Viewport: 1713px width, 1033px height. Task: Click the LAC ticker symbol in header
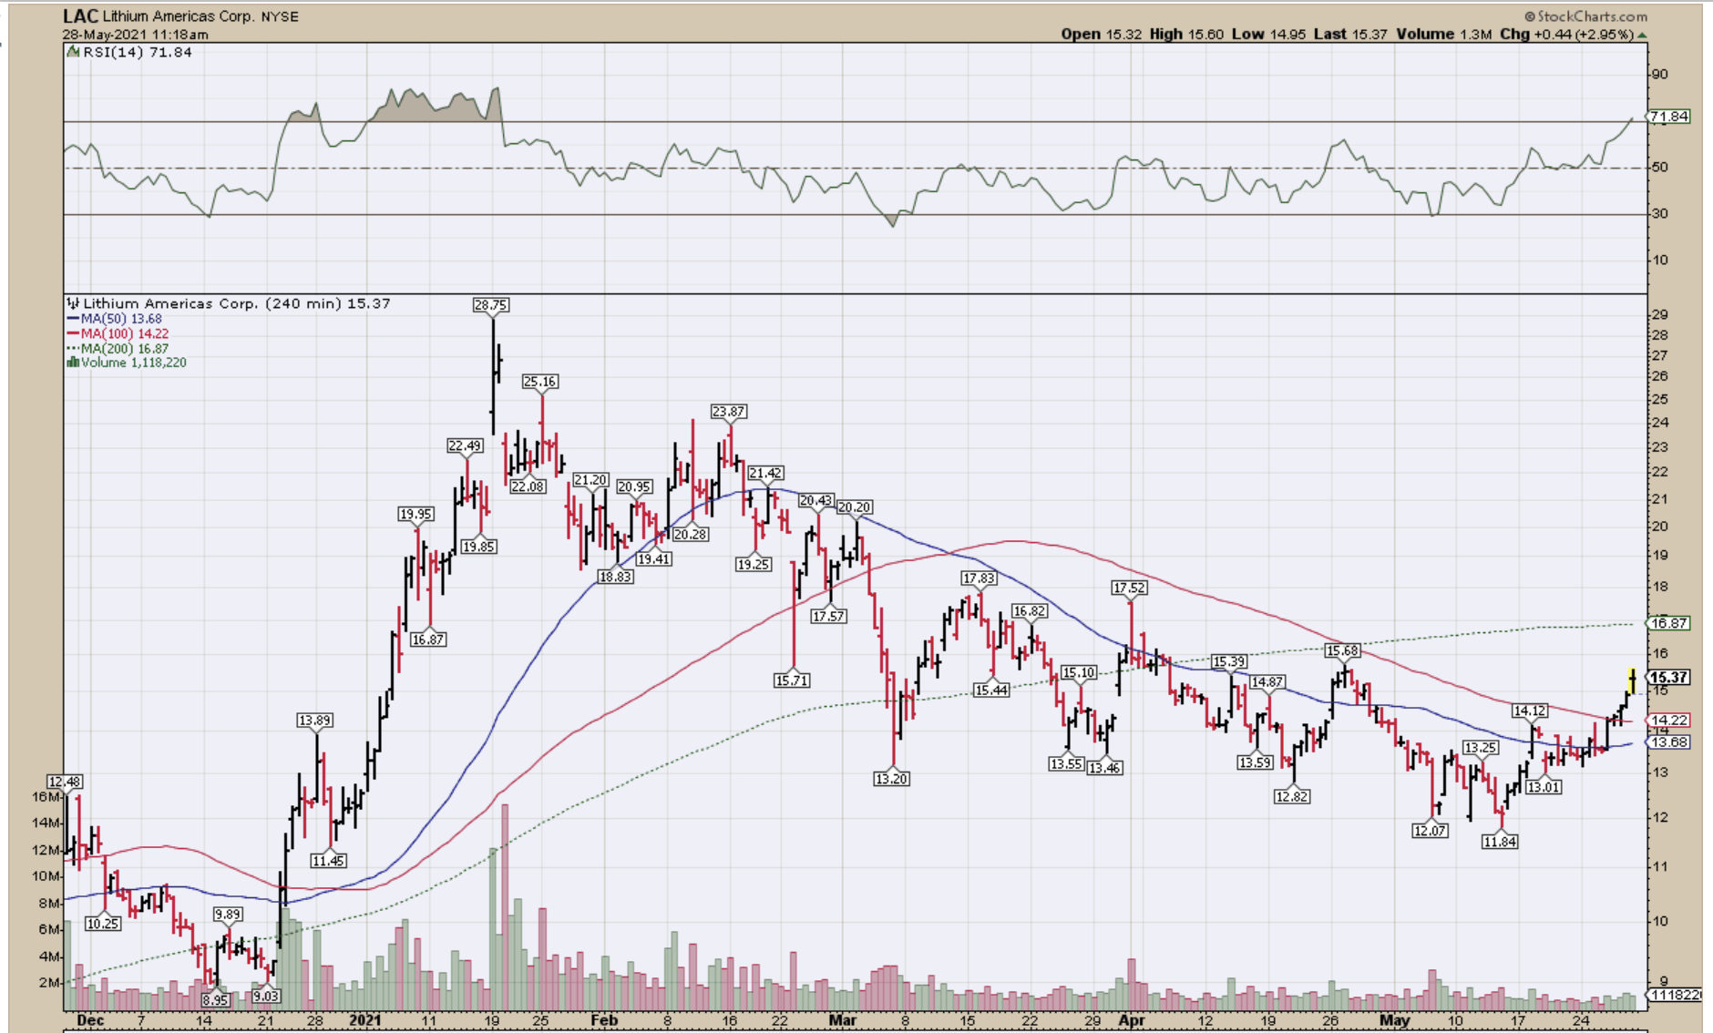[80, 16]
